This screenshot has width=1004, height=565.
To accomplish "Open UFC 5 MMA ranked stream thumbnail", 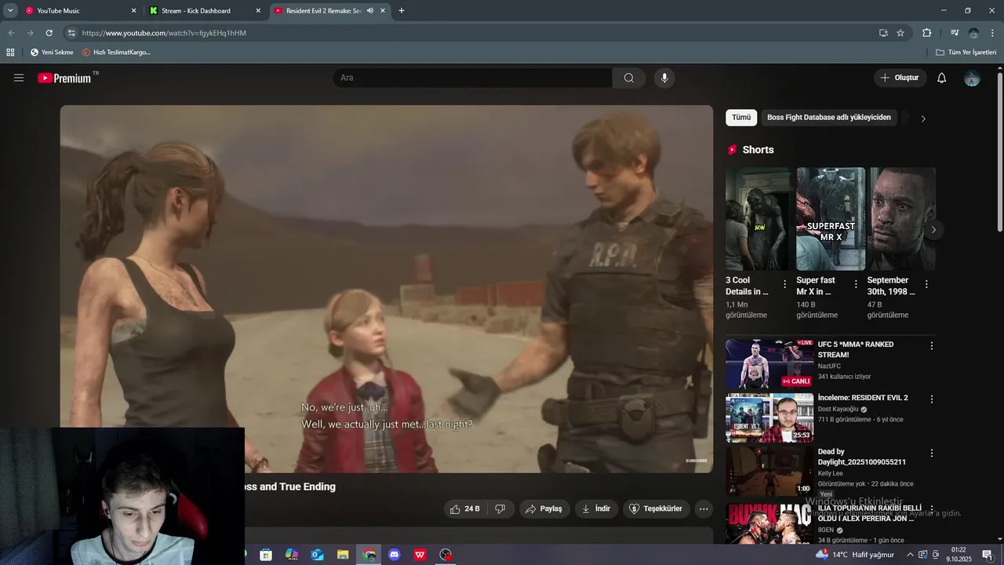I will (x=769, y=364).
